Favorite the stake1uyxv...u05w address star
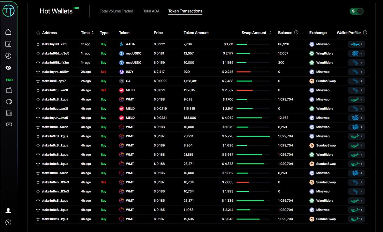 click(x=38, y=72)
